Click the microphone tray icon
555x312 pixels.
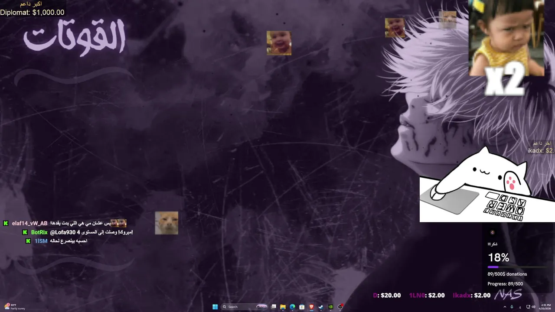[512, 307]
